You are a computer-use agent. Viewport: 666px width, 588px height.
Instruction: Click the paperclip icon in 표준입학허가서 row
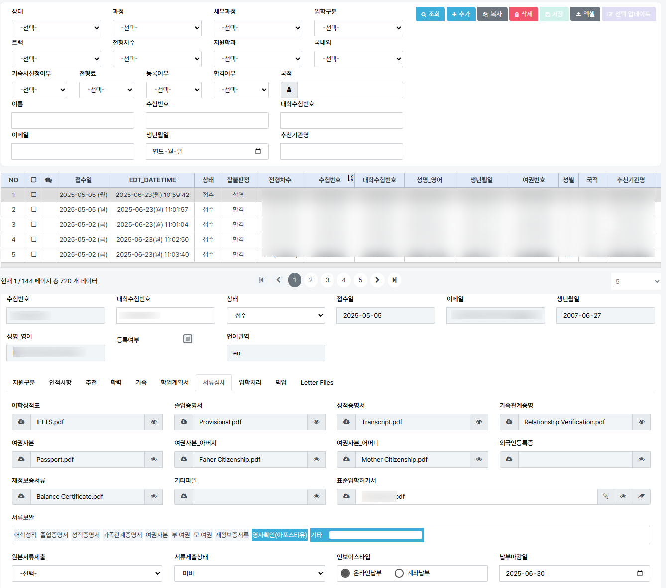[606, 496]
